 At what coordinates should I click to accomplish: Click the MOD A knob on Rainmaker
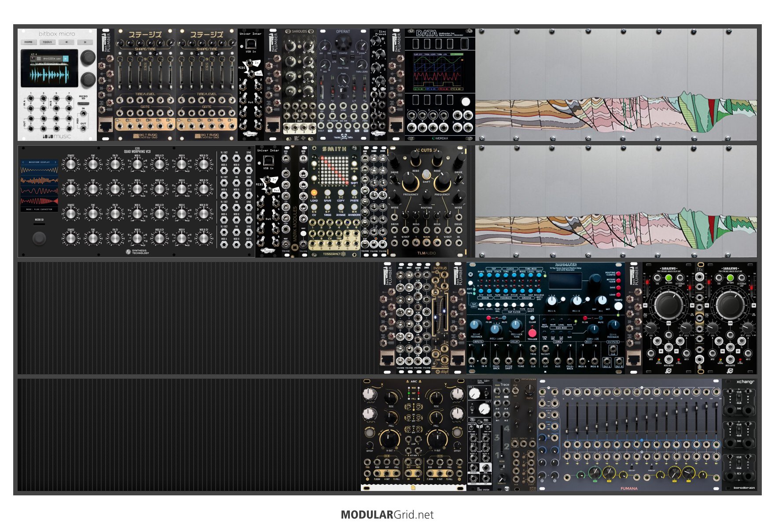(552, 301)
